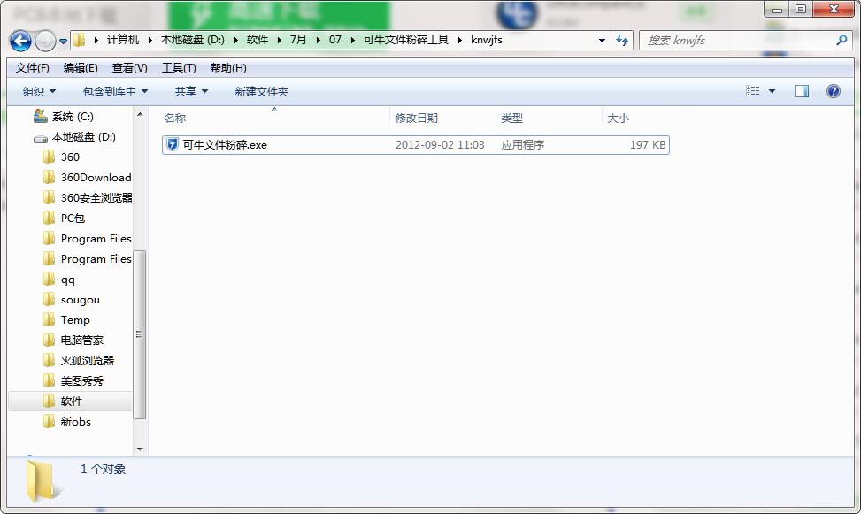
Task: Select 360安全浏览器 folder in tree
Action: click(96, 197)
